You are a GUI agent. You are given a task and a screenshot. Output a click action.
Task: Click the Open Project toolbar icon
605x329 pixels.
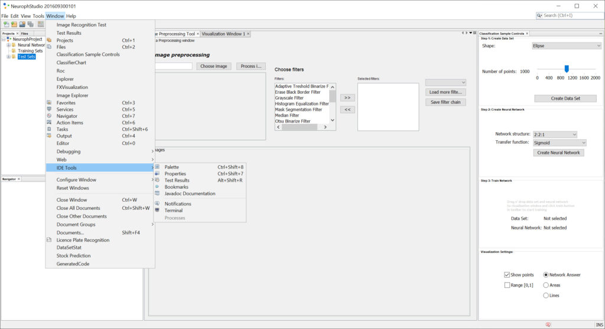22,24
